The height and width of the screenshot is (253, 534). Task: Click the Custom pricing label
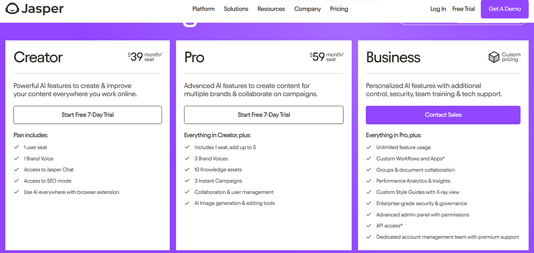coord(511,57)
